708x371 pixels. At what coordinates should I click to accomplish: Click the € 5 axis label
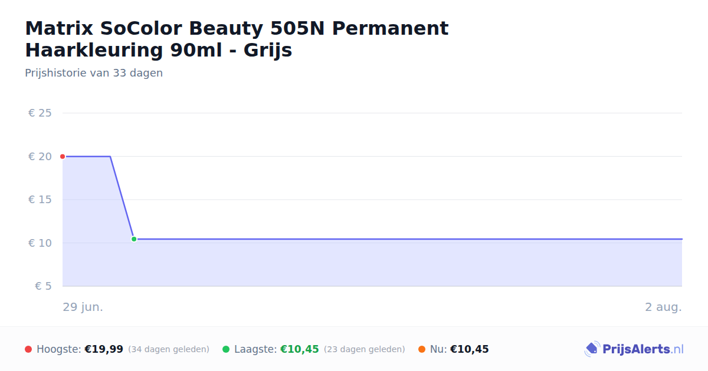tap(44, 286)
